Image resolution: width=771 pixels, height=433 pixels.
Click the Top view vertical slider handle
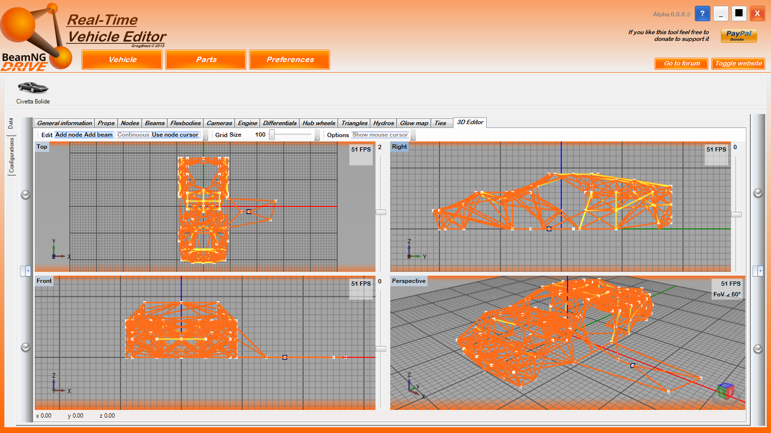(x=381, y=212)
